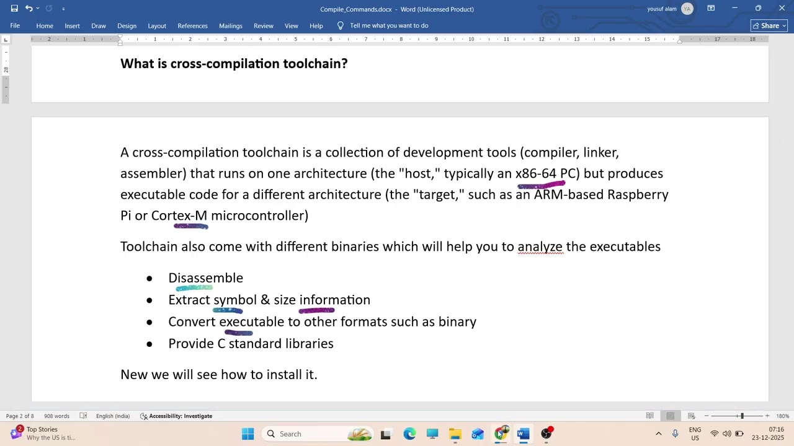Launch Microsoft Edge from taskbar
794x446 pixels.
coord(409,434)
